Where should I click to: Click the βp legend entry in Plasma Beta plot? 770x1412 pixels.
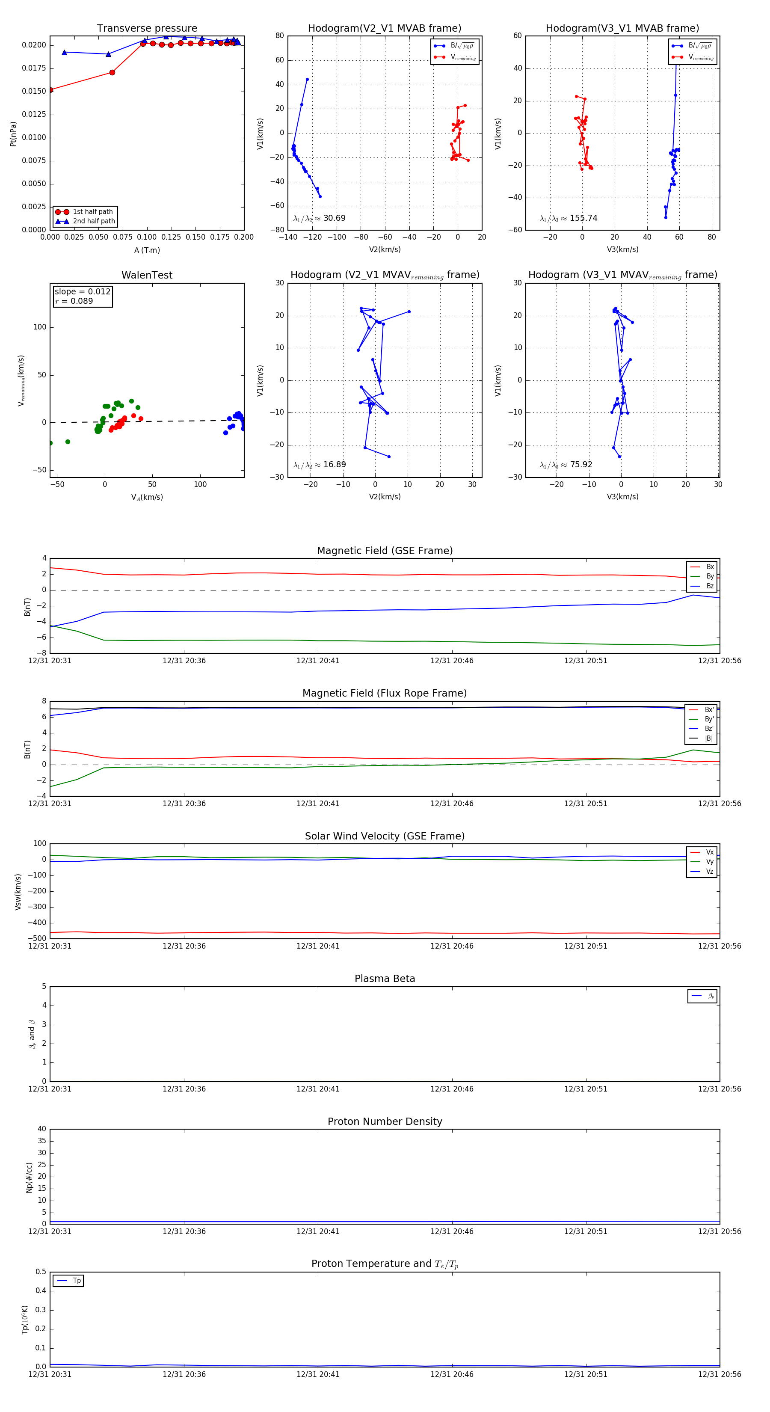(x=702, y=996)
